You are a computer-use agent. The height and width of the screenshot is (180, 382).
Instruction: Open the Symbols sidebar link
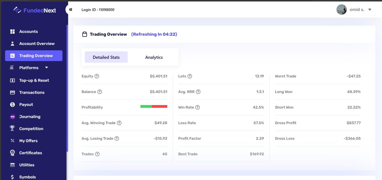coord(27,177)
